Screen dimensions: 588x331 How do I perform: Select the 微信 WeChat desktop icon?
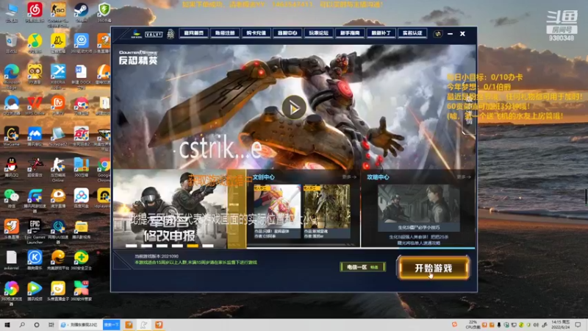pyautogui.click(x=12, y=198)
